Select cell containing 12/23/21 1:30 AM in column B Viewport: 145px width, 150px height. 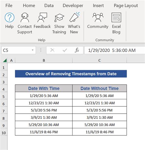tap(44, 103)
